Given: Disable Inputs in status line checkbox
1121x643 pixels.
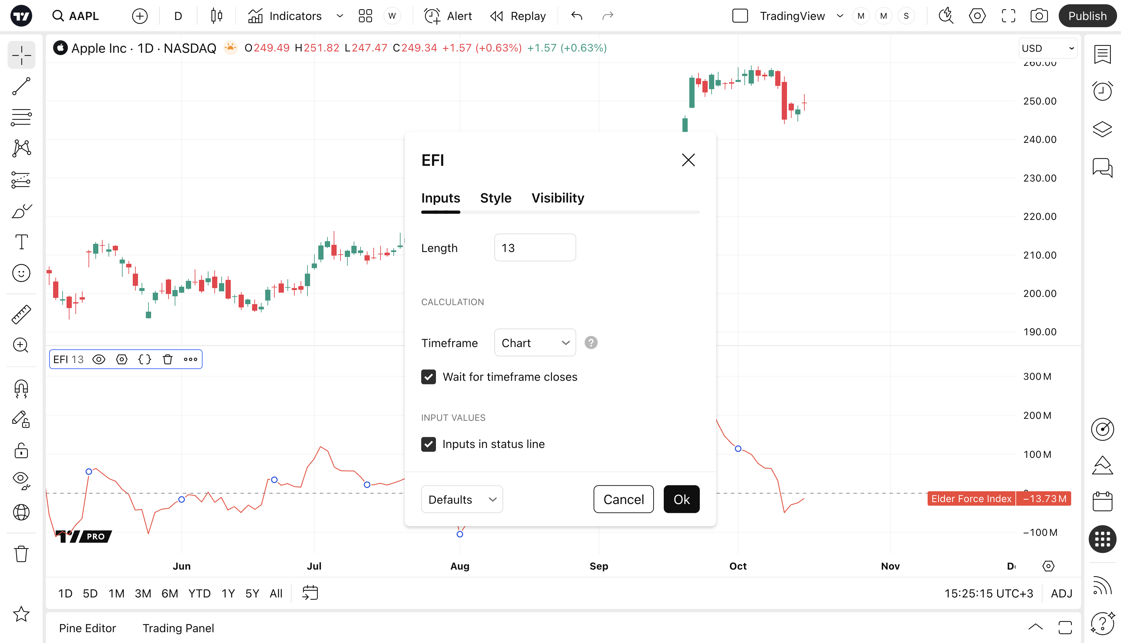Looking at the screenshot, I should coord(428,444).
